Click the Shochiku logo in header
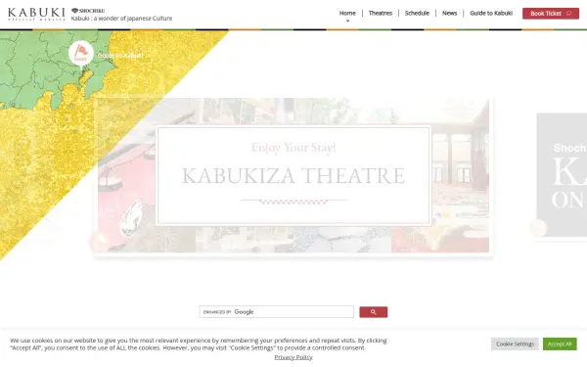The image size is (587, 367). 88,11
